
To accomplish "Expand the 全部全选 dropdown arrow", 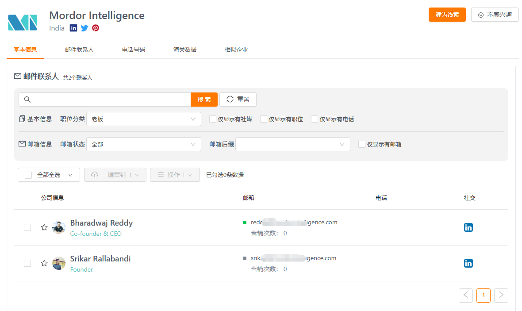I will [70, 175].
